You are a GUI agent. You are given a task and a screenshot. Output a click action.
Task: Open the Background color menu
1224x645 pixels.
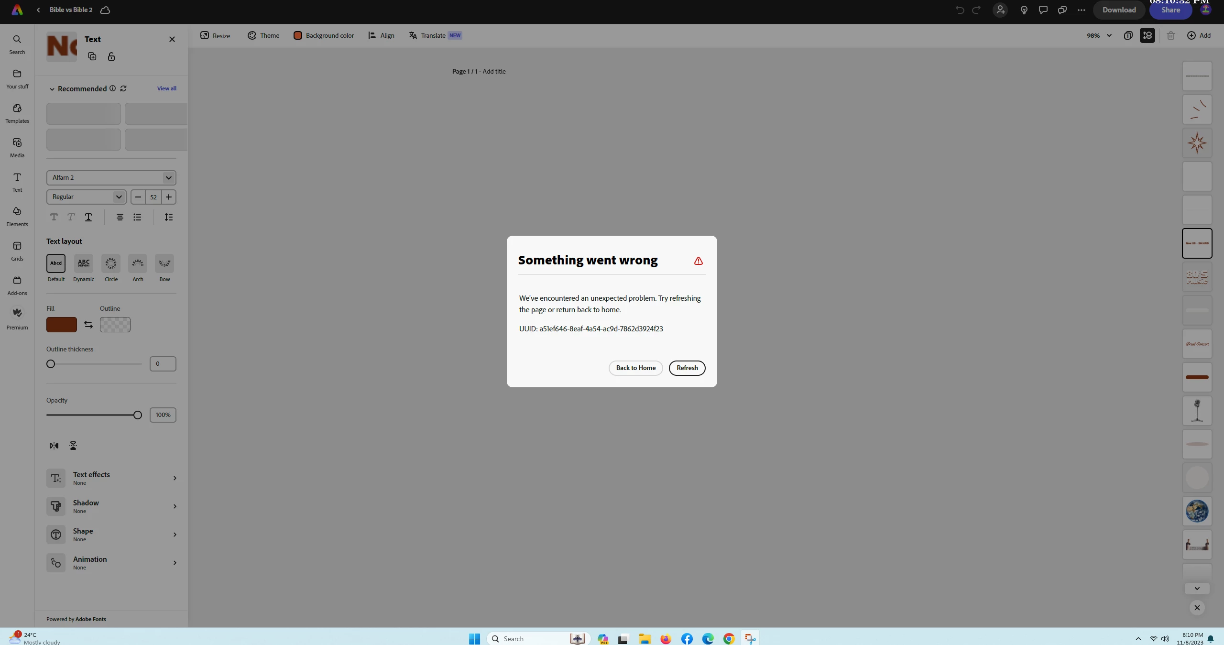coord(324,35)
